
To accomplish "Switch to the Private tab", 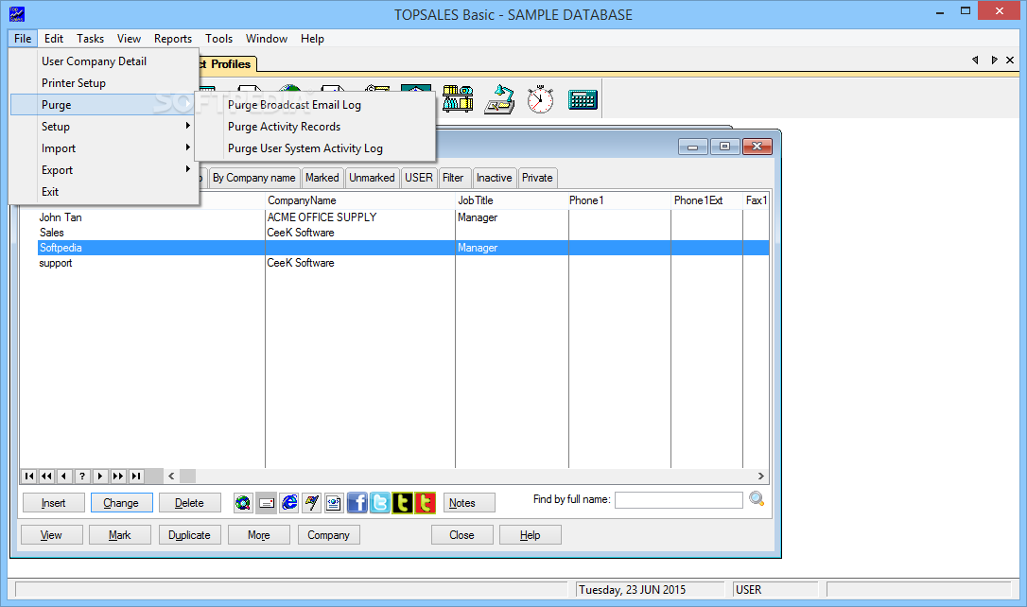I will [x=537, y=178].
